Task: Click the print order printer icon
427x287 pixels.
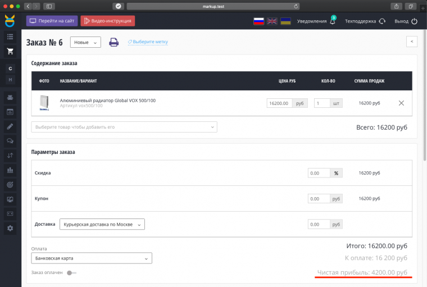Action: pos(113,42)
